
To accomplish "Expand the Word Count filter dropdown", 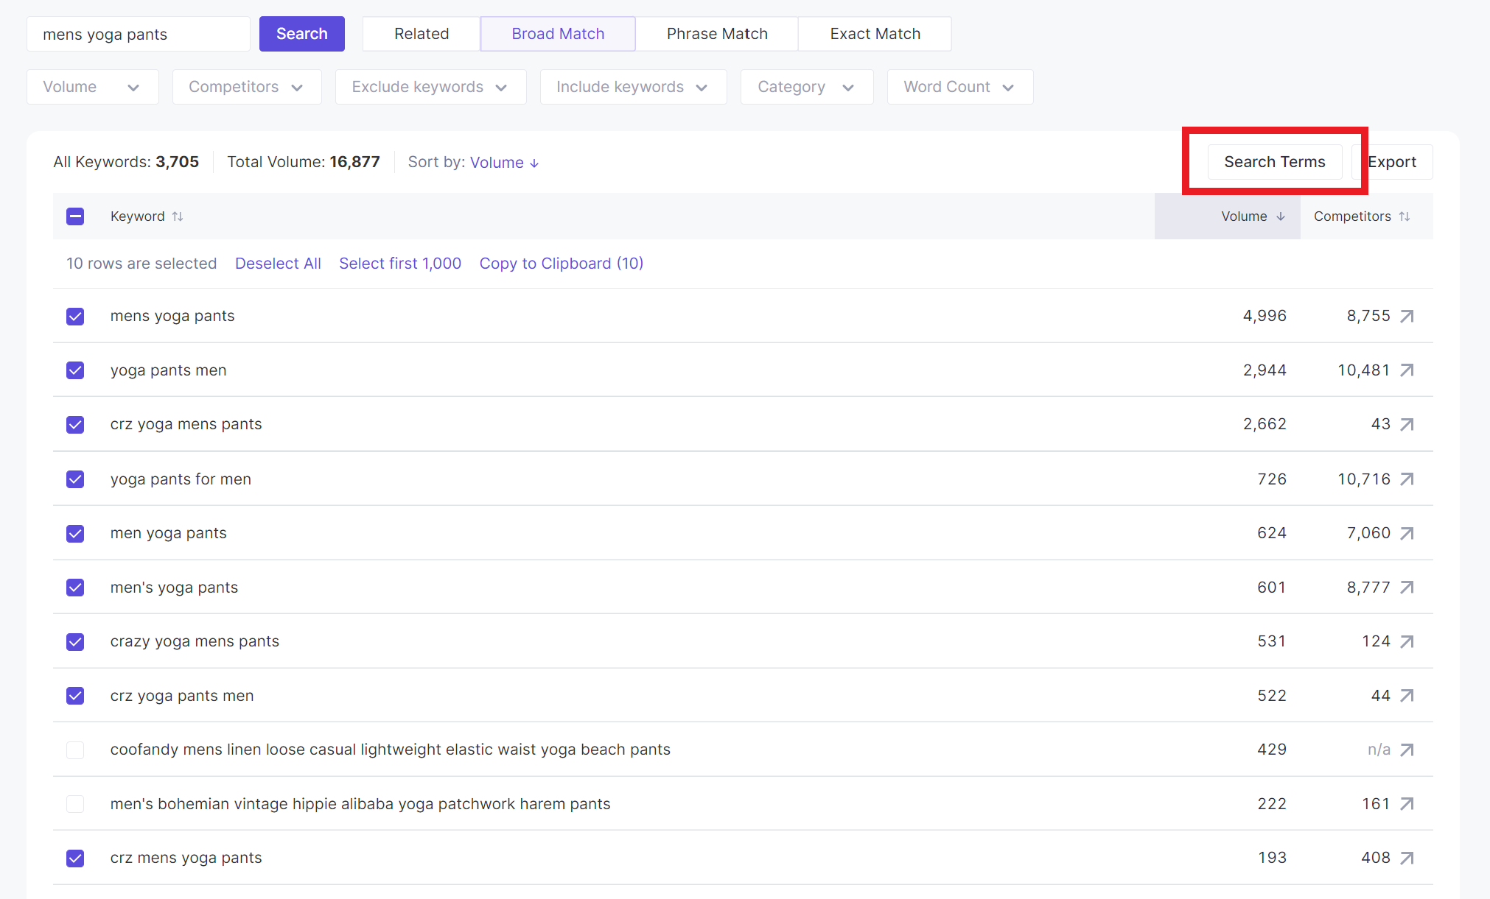I will pyautogui.click(x=959, y=87).
